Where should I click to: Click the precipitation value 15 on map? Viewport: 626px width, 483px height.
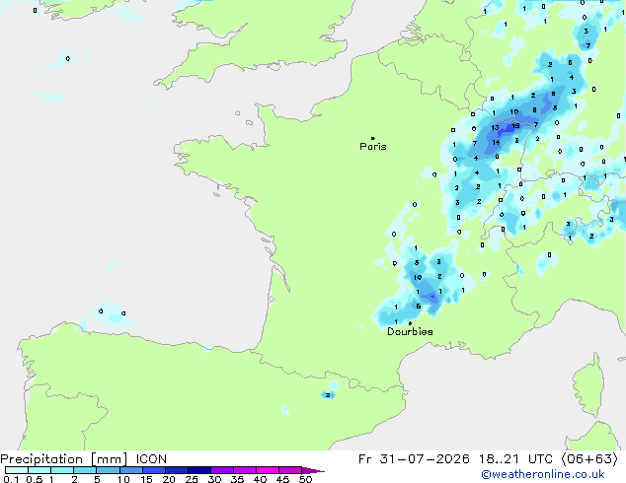pyautogui.click(x=515, y=126)
